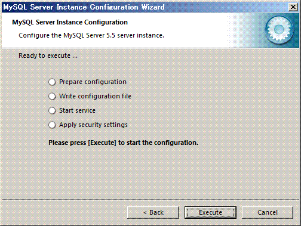Click the "Ready to execute ..." text
301x226 pixels.
coord(48,55)
